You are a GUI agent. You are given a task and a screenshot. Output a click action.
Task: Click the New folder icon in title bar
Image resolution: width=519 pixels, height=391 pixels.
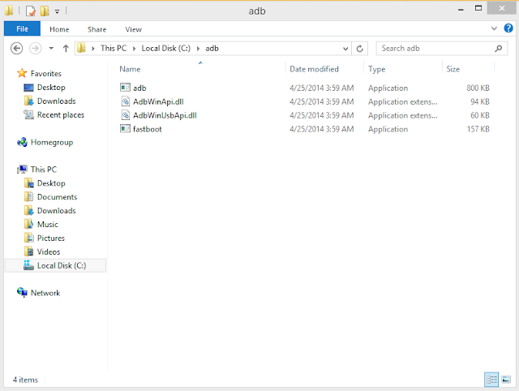pos(45,11)
